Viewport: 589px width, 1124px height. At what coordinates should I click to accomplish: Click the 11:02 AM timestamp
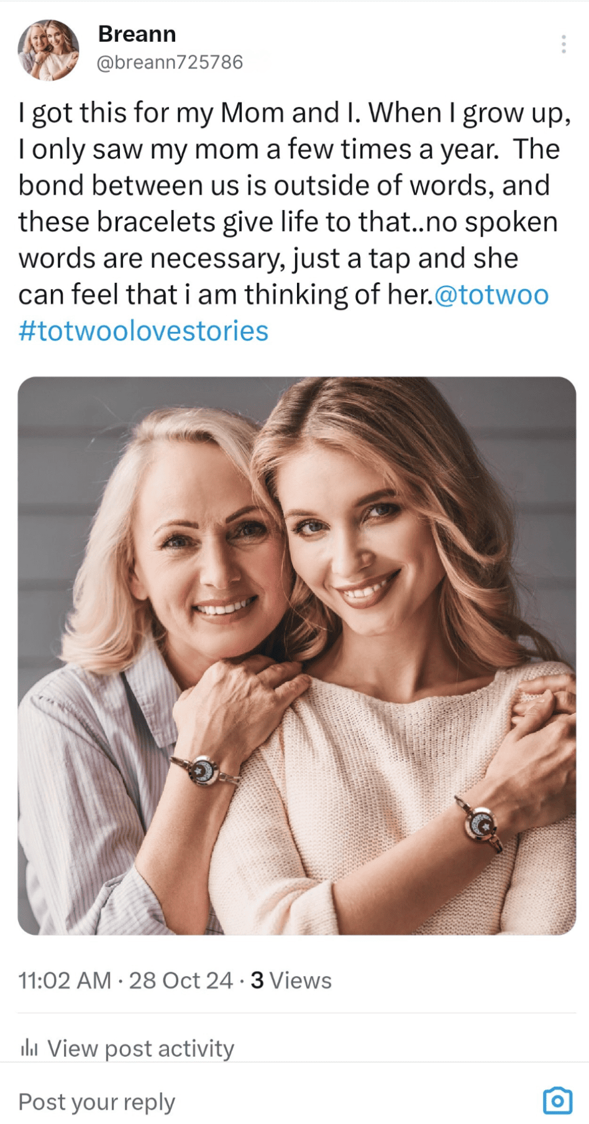tap(64, 980)
